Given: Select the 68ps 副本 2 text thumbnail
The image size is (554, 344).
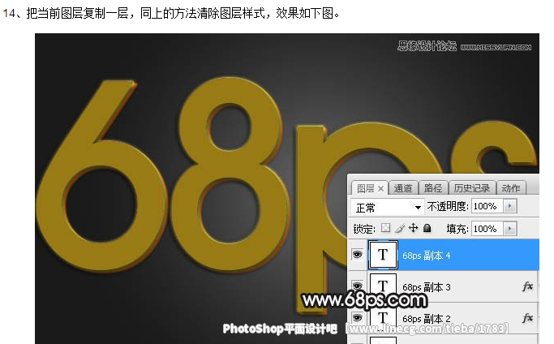Looking at the screenshot, I should point(383,316).
